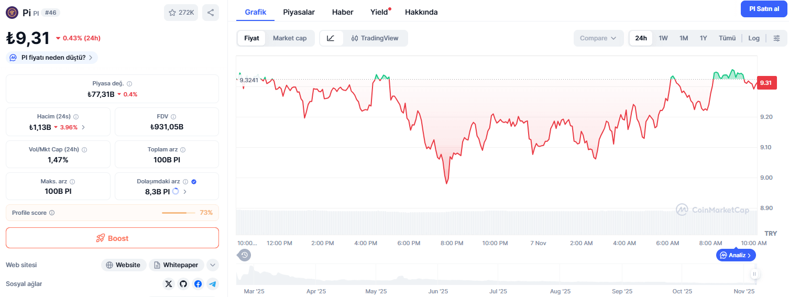Click the info icon next to FDV
Image resolution: width=789 pixels, height=297 pixels.
click(173, 117)
